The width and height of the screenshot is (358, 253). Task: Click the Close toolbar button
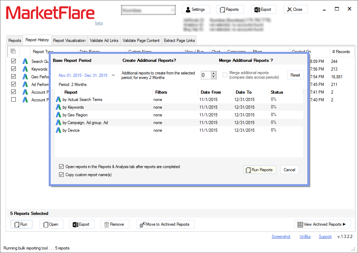(295, 9)
